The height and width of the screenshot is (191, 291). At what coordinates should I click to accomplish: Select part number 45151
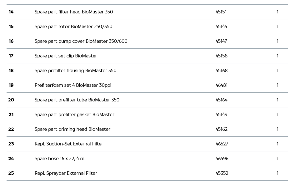[x=221, y=12]
